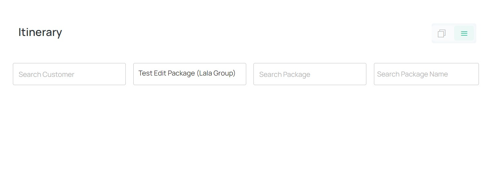
Task: Click the Search Customer placeholder text
Action: click(x=47, y=75)
